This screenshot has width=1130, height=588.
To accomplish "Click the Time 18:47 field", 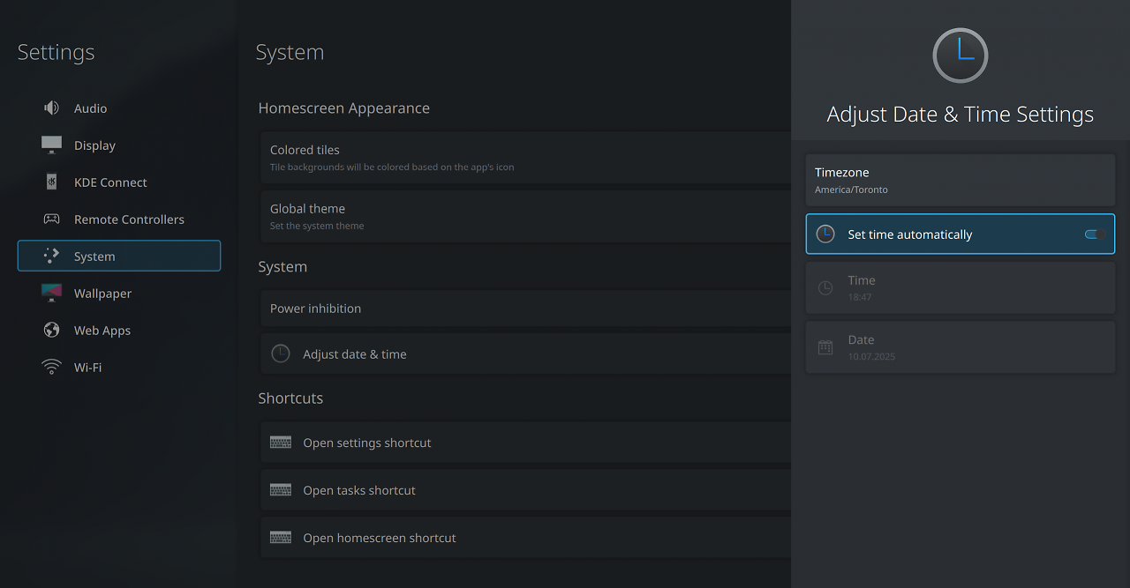I will click(x=960, y=288).
